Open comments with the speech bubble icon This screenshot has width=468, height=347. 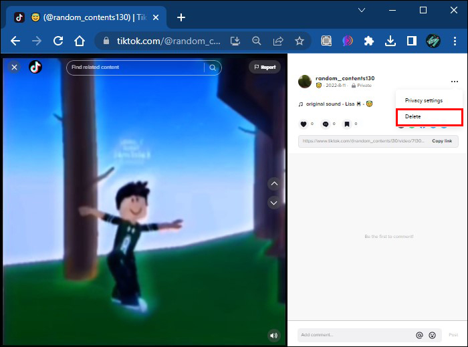click(x=326, y=124)
